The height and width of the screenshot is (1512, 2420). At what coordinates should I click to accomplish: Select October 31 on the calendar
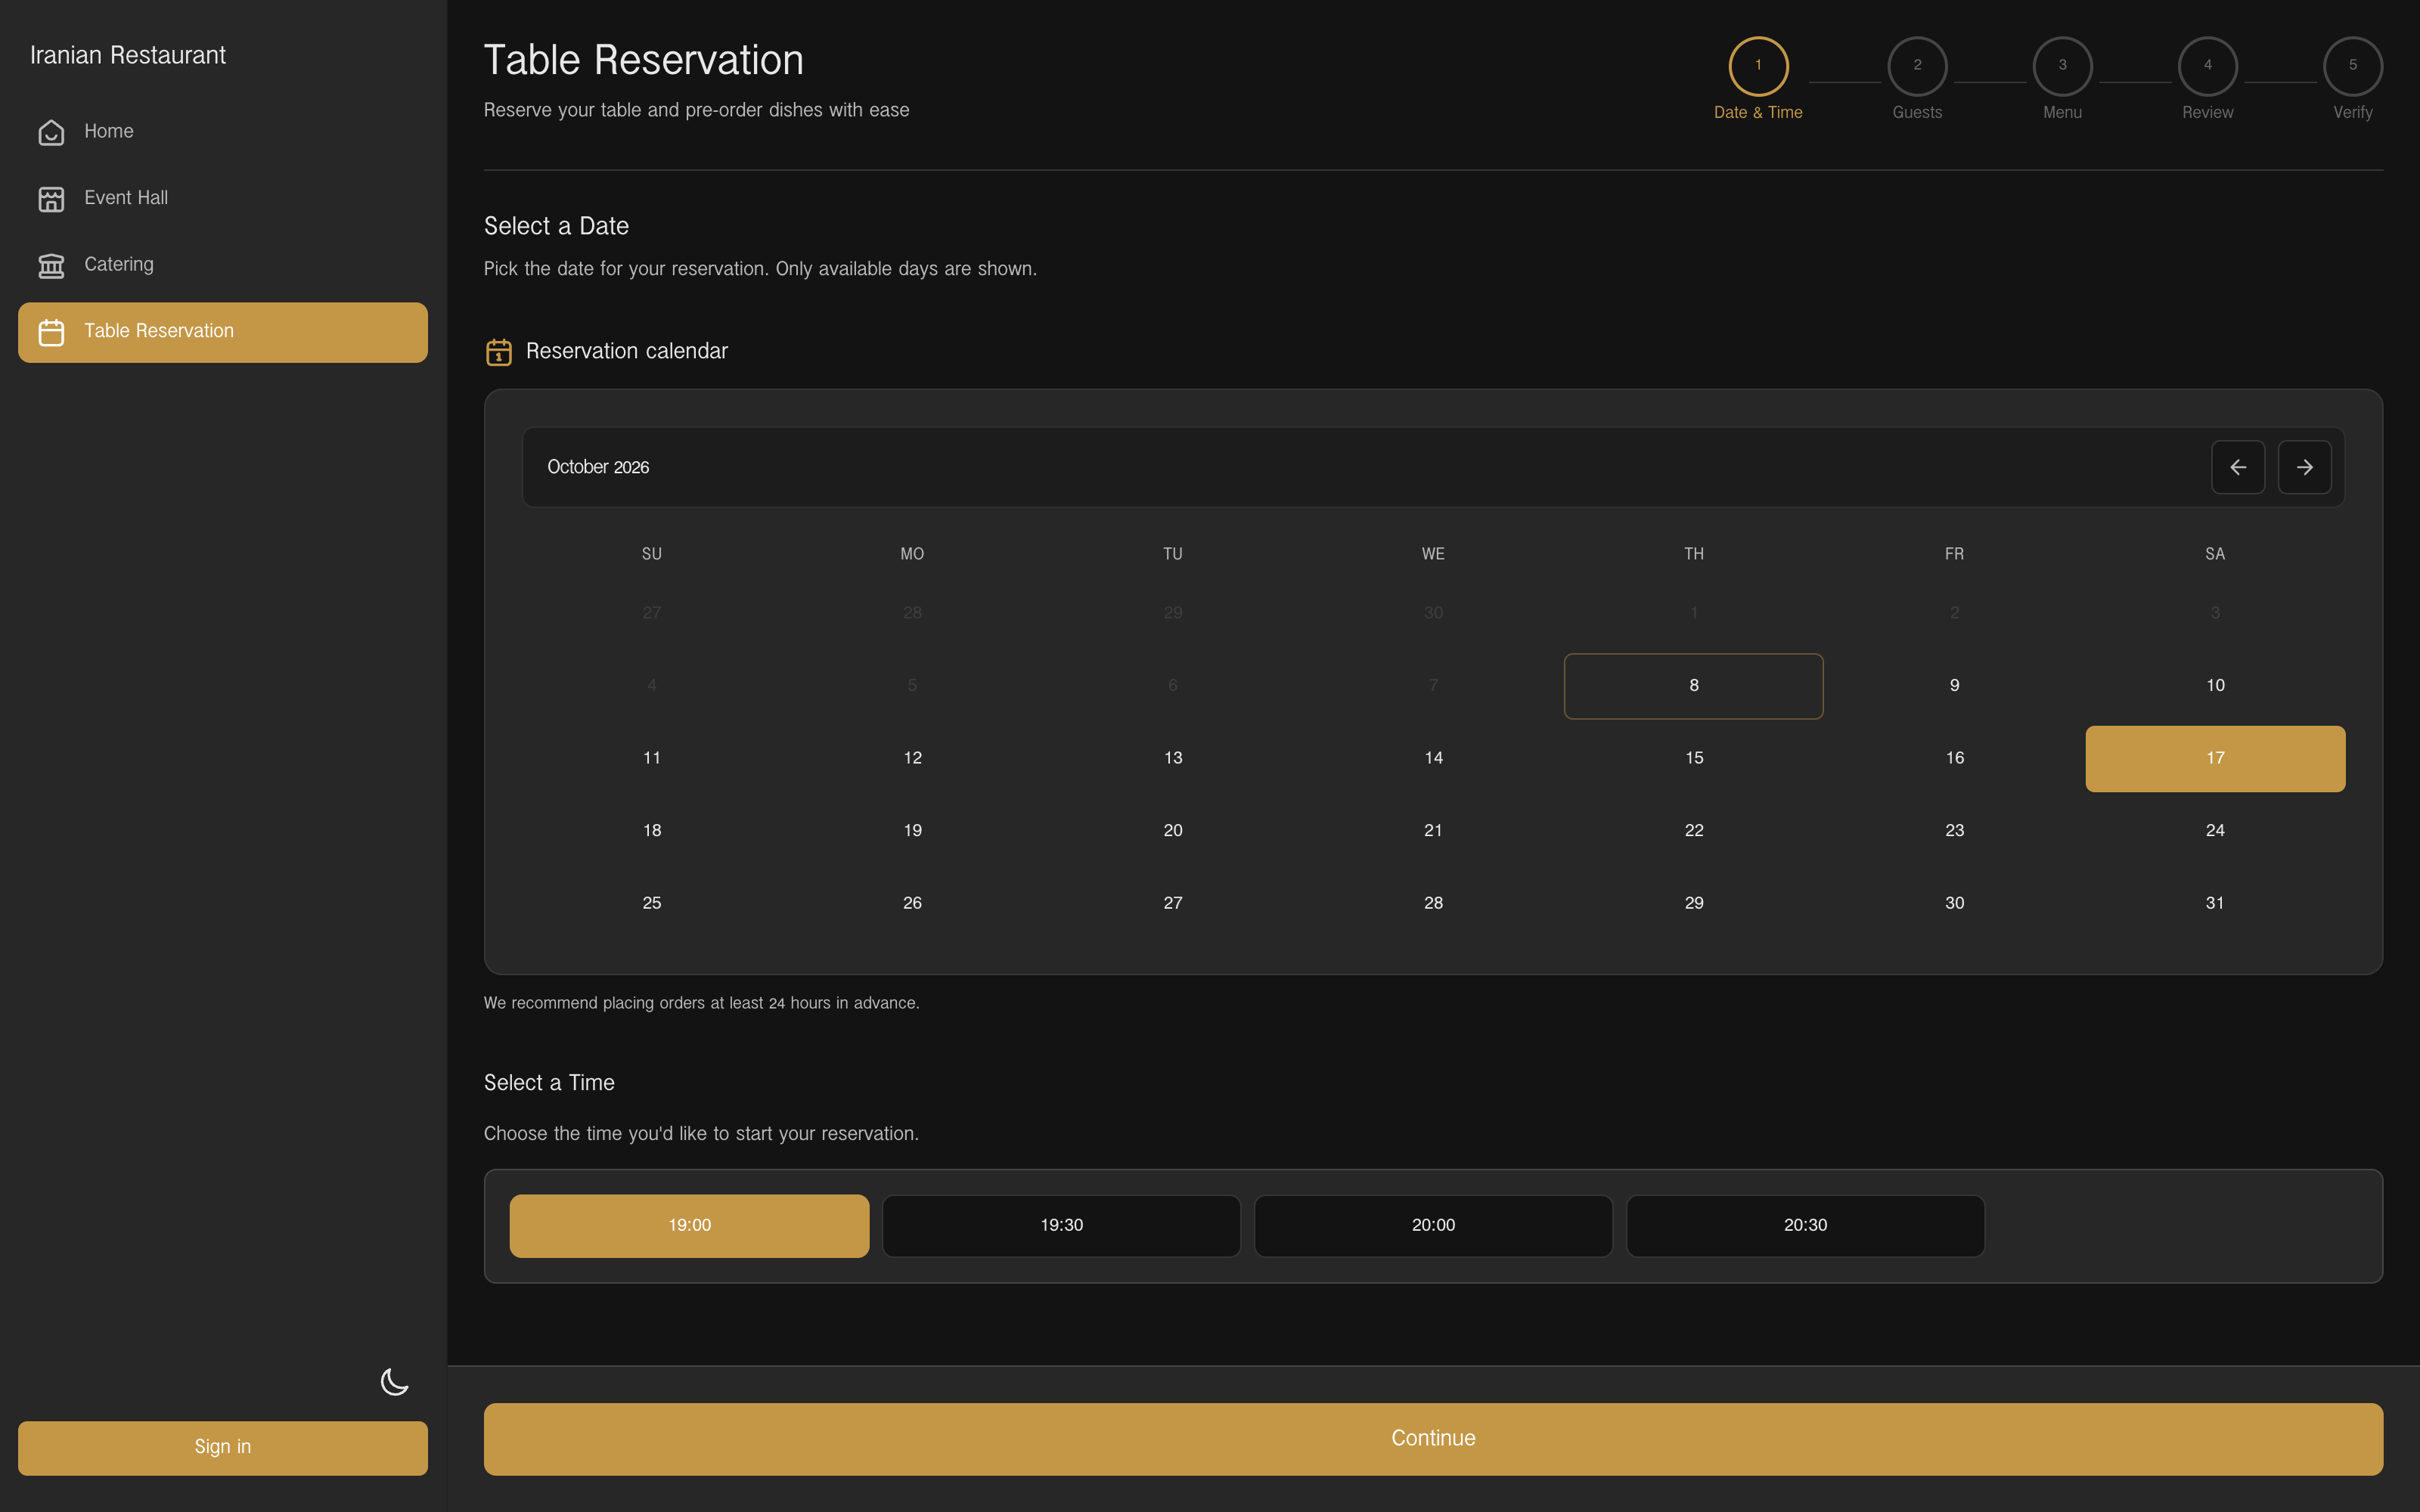pyautogui.click(x=2215, y=903)
